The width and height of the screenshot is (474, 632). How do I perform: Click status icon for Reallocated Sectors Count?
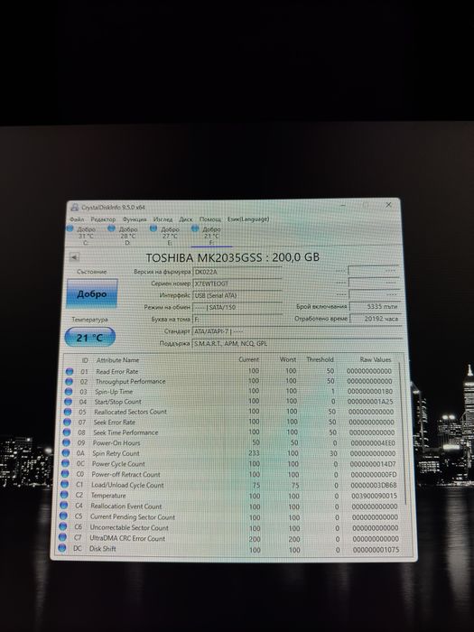(x=68, y=412)
